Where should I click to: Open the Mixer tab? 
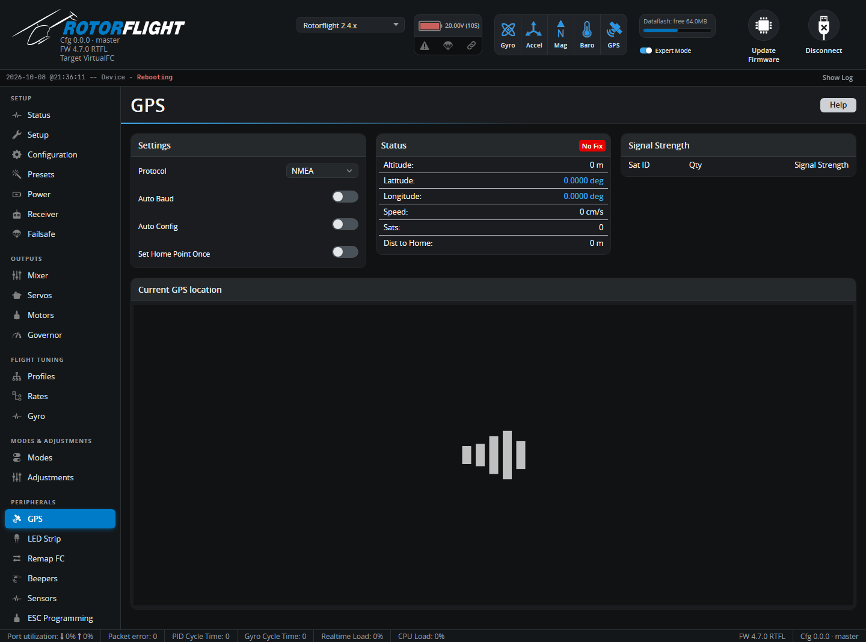[x=60, y=275]
